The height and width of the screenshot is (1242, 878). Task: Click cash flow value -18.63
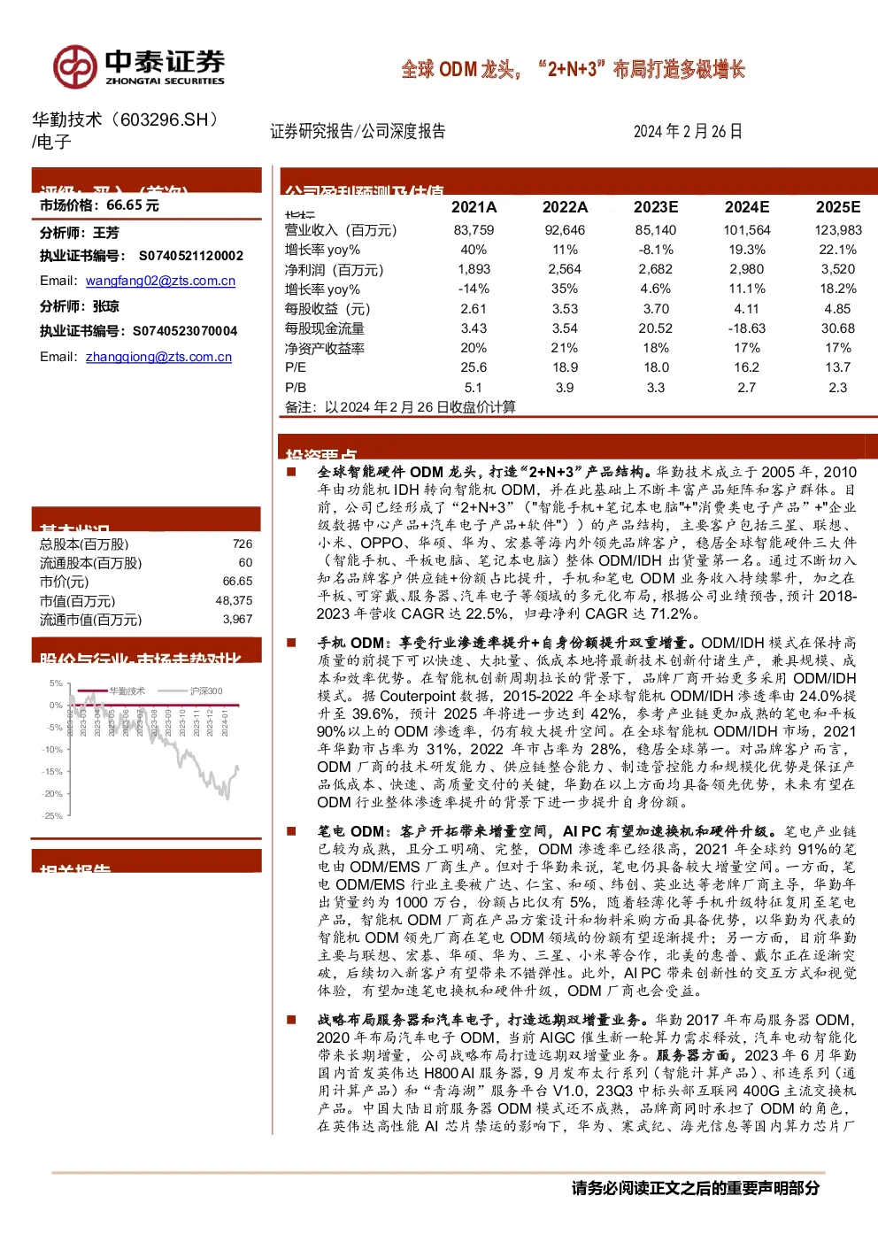747,328
